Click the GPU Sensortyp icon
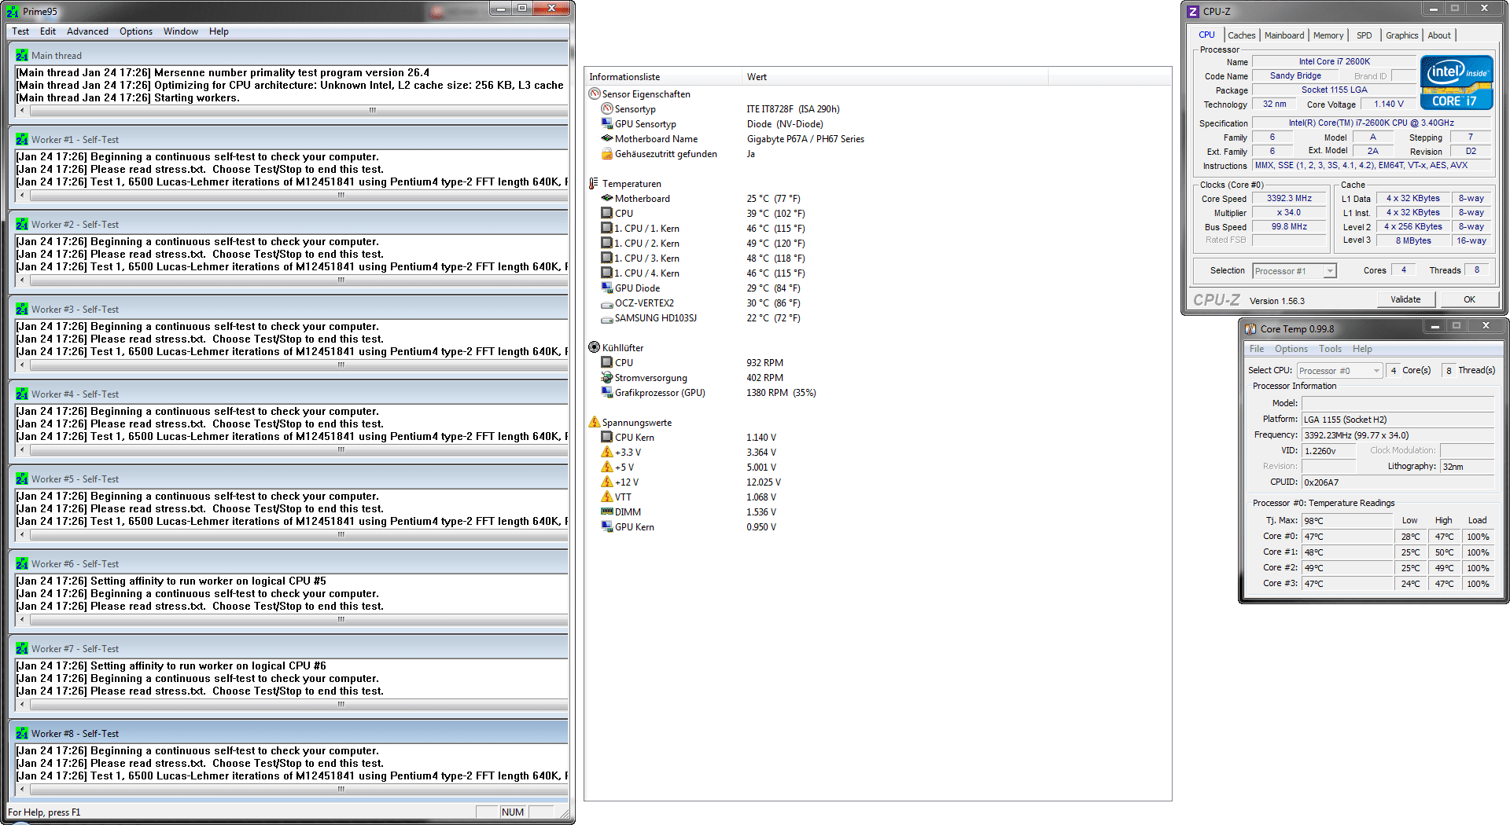 click(x=607, y=124)
